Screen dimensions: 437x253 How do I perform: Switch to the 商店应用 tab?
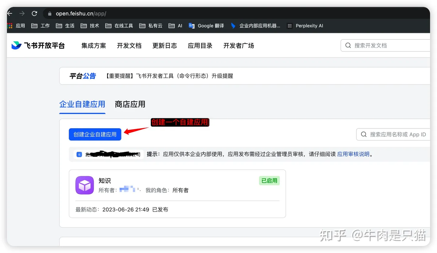pyautogui.click(x=130, y=105)
